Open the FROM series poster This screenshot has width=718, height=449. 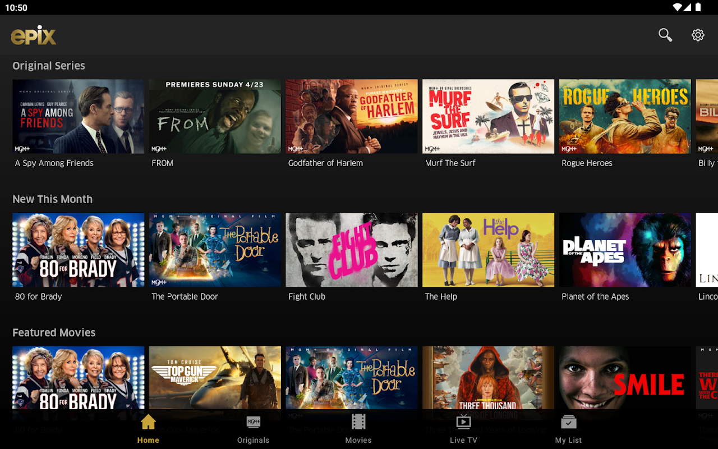coord(215,116)
